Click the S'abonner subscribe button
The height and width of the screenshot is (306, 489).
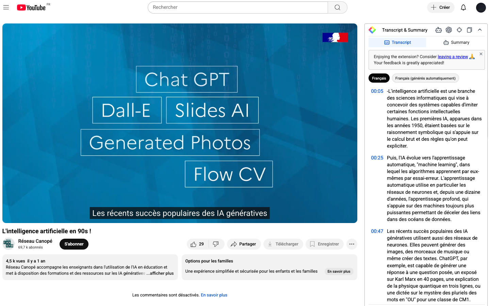coord(74,244)
